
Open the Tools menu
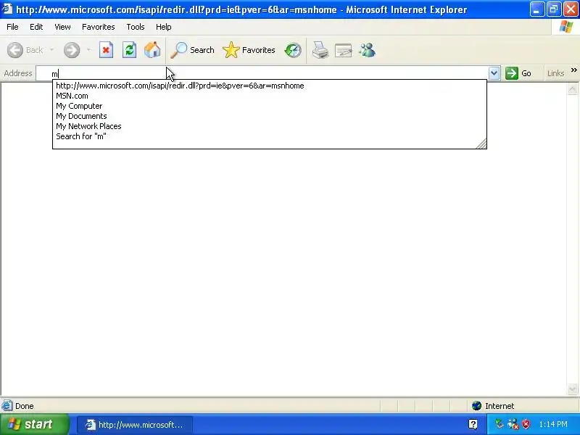[x=136, y=27]
